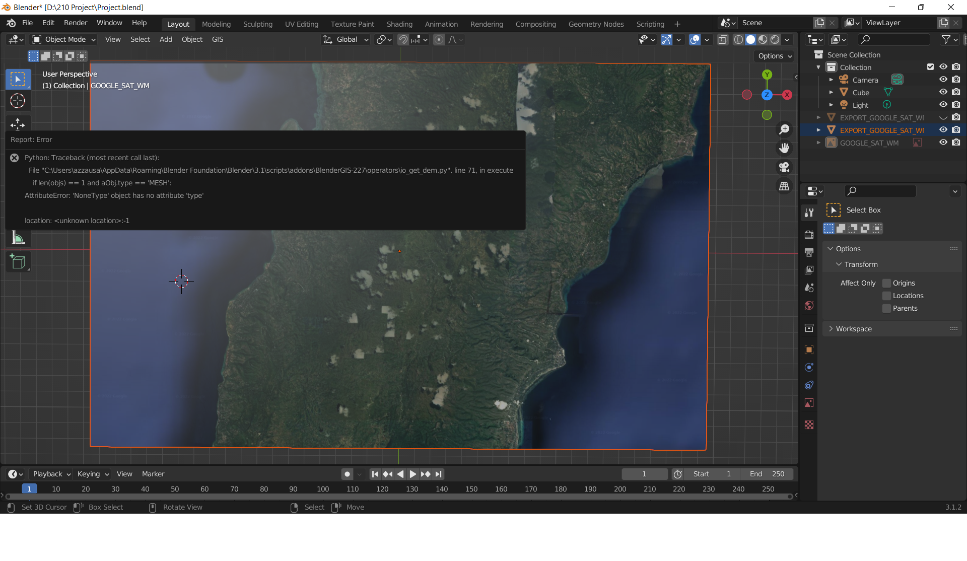Open the GIS menu

point(218,39)
